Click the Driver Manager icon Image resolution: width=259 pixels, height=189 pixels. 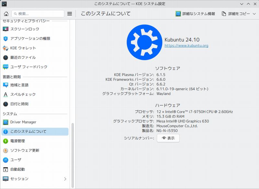tap(6, 122)
